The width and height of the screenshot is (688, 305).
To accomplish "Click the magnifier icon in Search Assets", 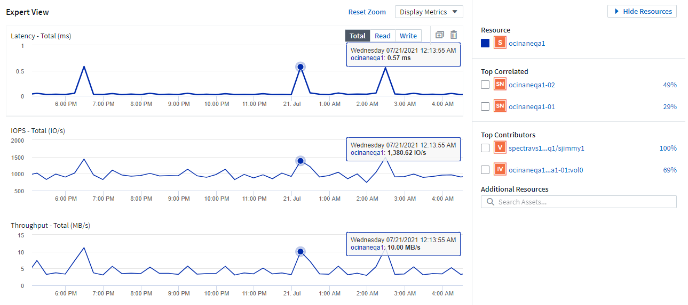I will coord(490,202).
